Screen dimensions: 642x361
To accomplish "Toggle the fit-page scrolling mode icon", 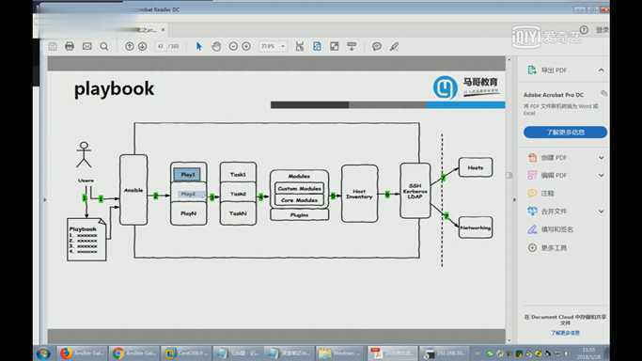I will point(317,46).
